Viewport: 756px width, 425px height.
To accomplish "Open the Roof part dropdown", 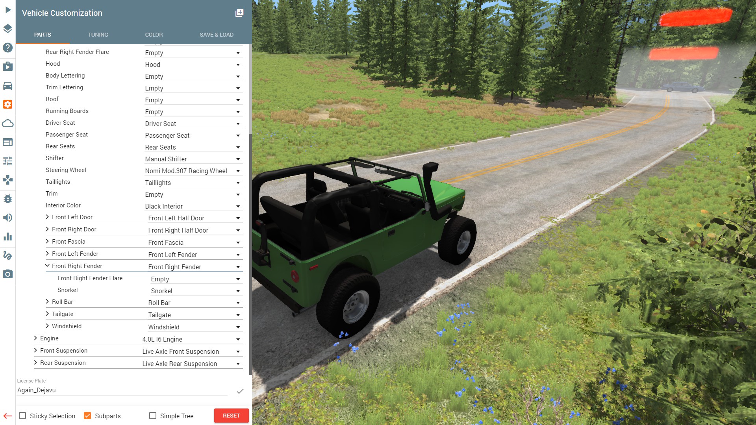I will (193, 100).
